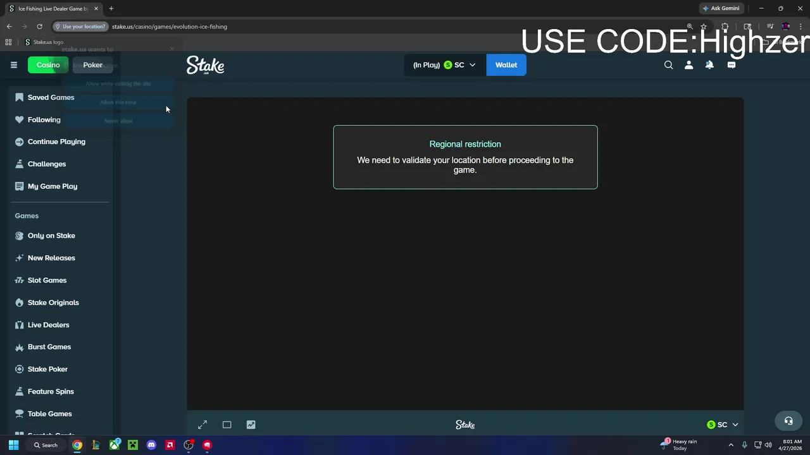The height and width of the screenshot is (455, 810).
Task: Open media controls icon in Chrome toolbar
Action: click(x=770, y=27)
